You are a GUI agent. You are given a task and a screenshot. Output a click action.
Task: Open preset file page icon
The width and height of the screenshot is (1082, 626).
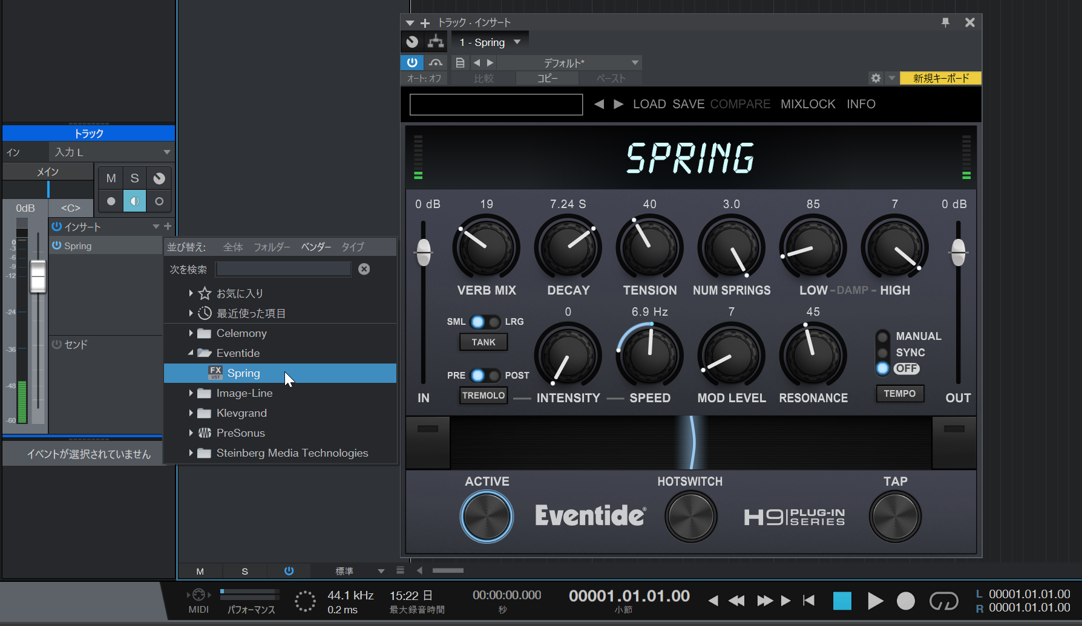(460, 62)
